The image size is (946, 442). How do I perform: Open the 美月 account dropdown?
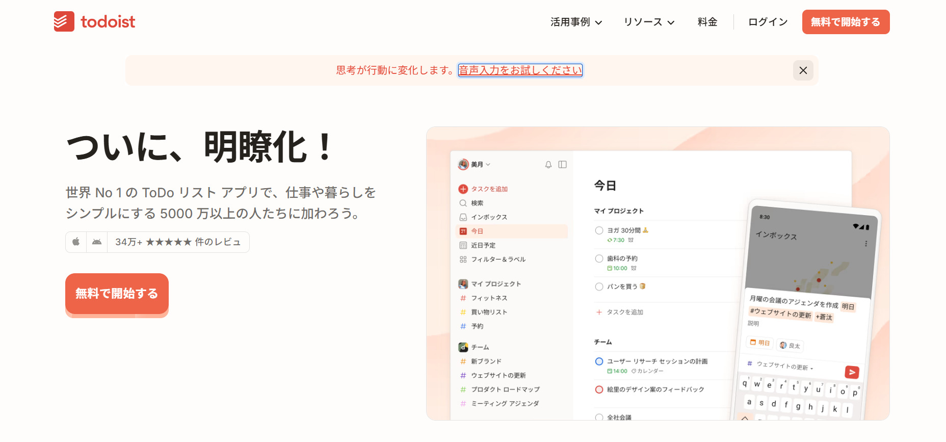click(x=474, y=164)
